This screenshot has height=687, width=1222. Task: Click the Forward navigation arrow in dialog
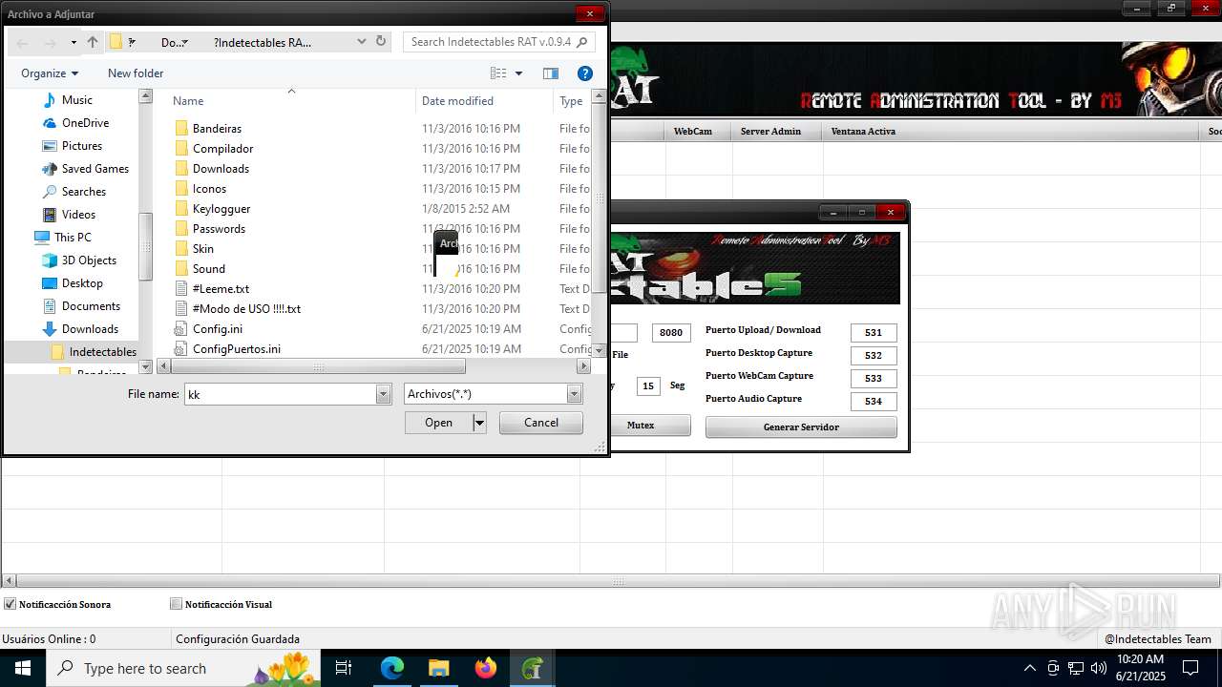point(50,42)
